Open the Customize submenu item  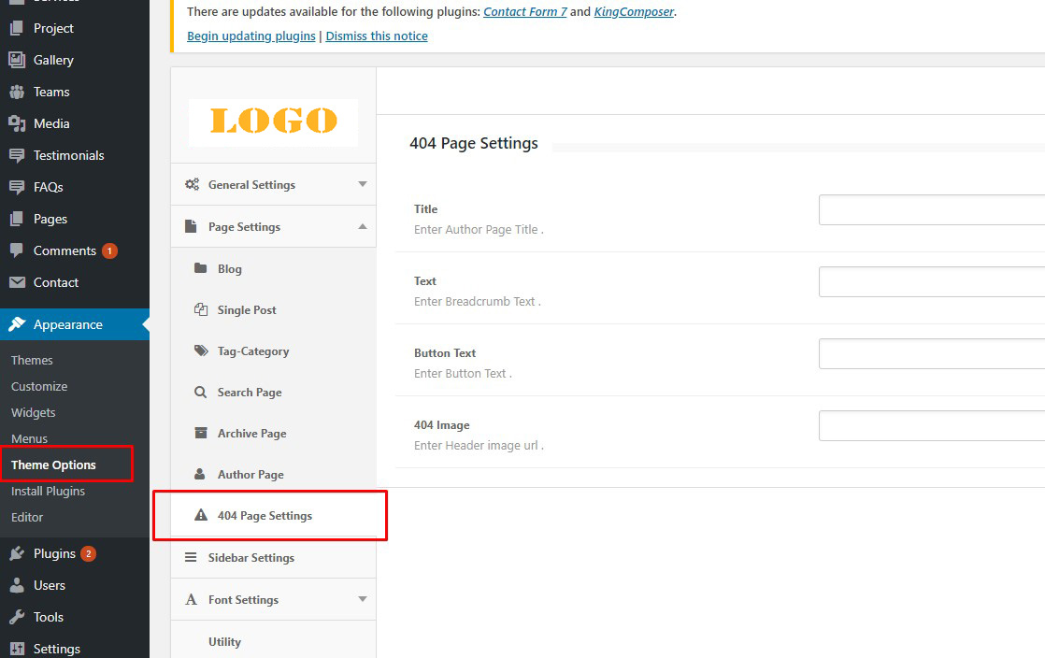39,386
